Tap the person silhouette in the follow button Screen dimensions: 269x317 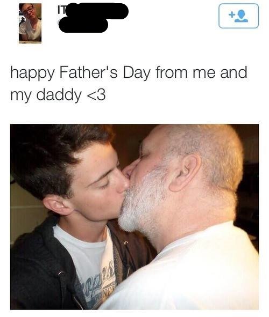click(241, 16)
